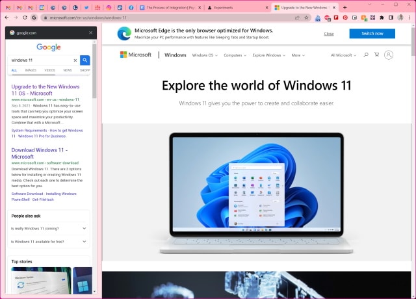
Task: Open a new browser tab
Action: (x=345, y=7)
